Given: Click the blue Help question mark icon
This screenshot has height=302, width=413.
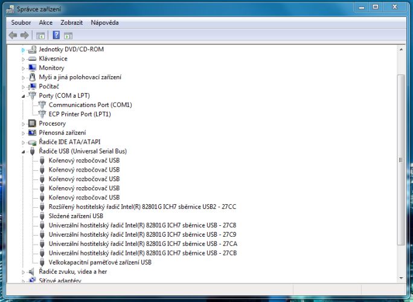Looking at the screenshot, I should click(x=56, y=35).
